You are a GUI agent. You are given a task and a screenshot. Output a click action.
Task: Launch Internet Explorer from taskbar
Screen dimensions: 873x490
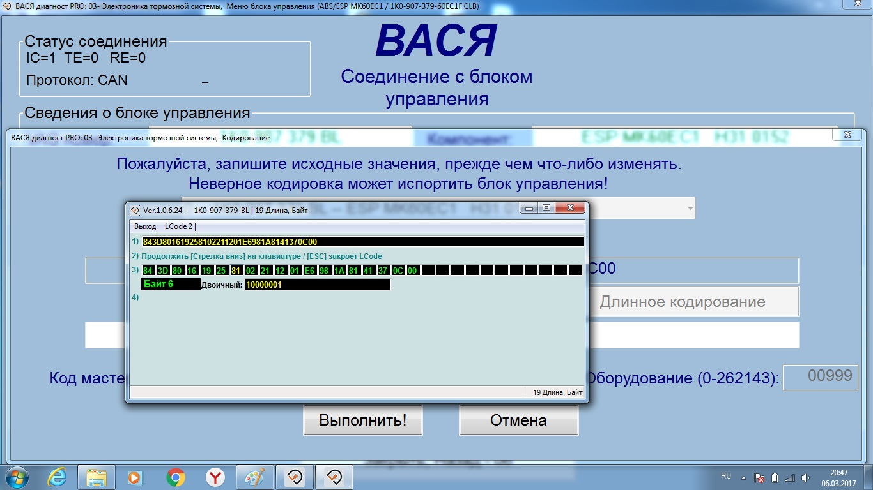pyautogui.click(x=57, y=477)
